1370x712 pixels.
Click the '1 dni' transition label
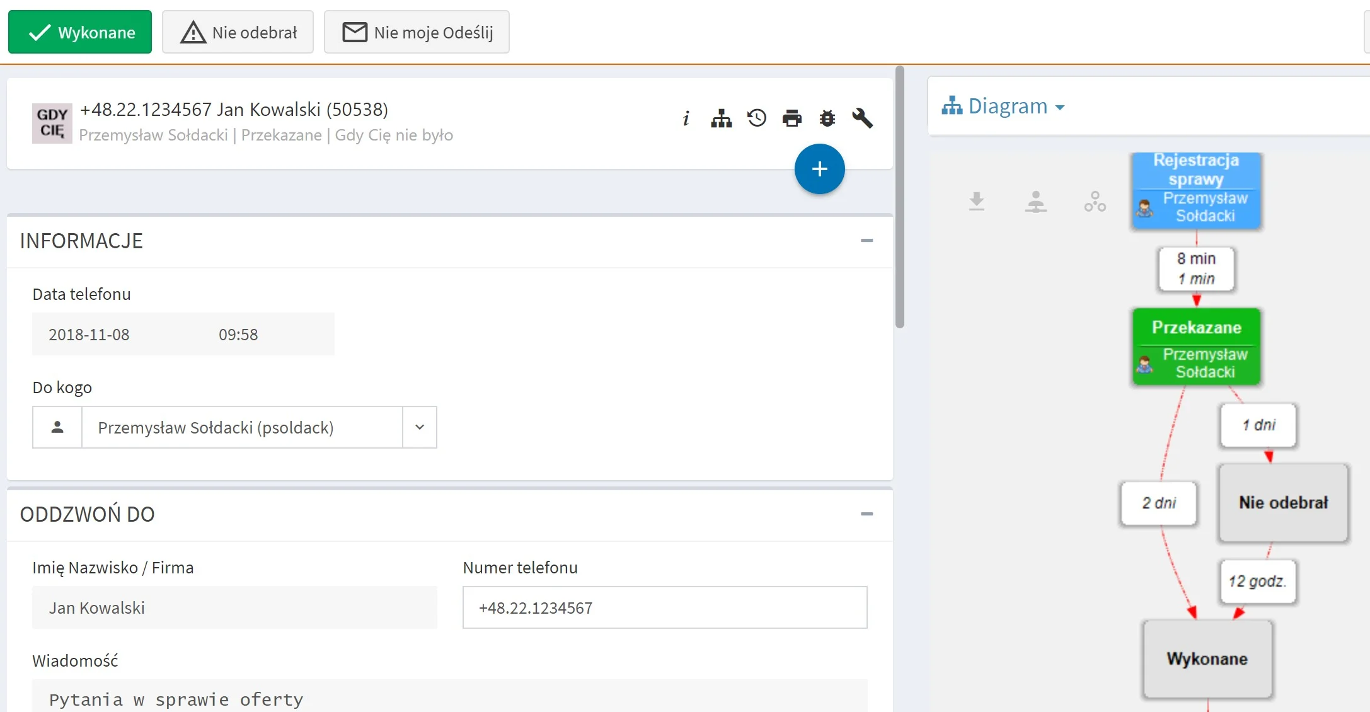pos(1258,425)
